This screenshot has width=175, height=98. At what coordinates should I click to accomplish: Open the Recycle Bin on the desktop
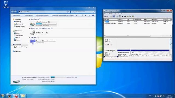pyautogui.click(x=6, y=4)
